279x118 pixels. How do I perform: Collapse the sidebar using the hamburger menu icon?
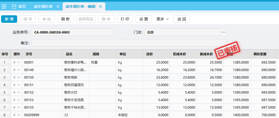[4, 6]
